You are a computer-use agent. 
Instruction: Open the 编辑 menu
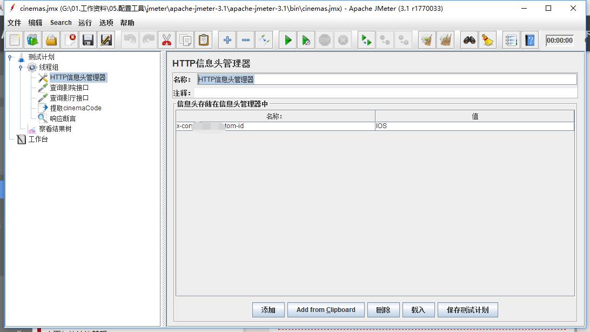click(35, 23)
